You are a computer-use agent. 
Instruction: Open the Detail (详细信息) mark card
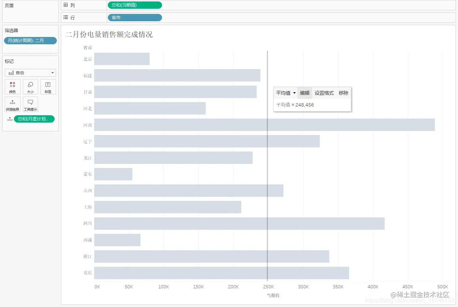coord(12,104)
